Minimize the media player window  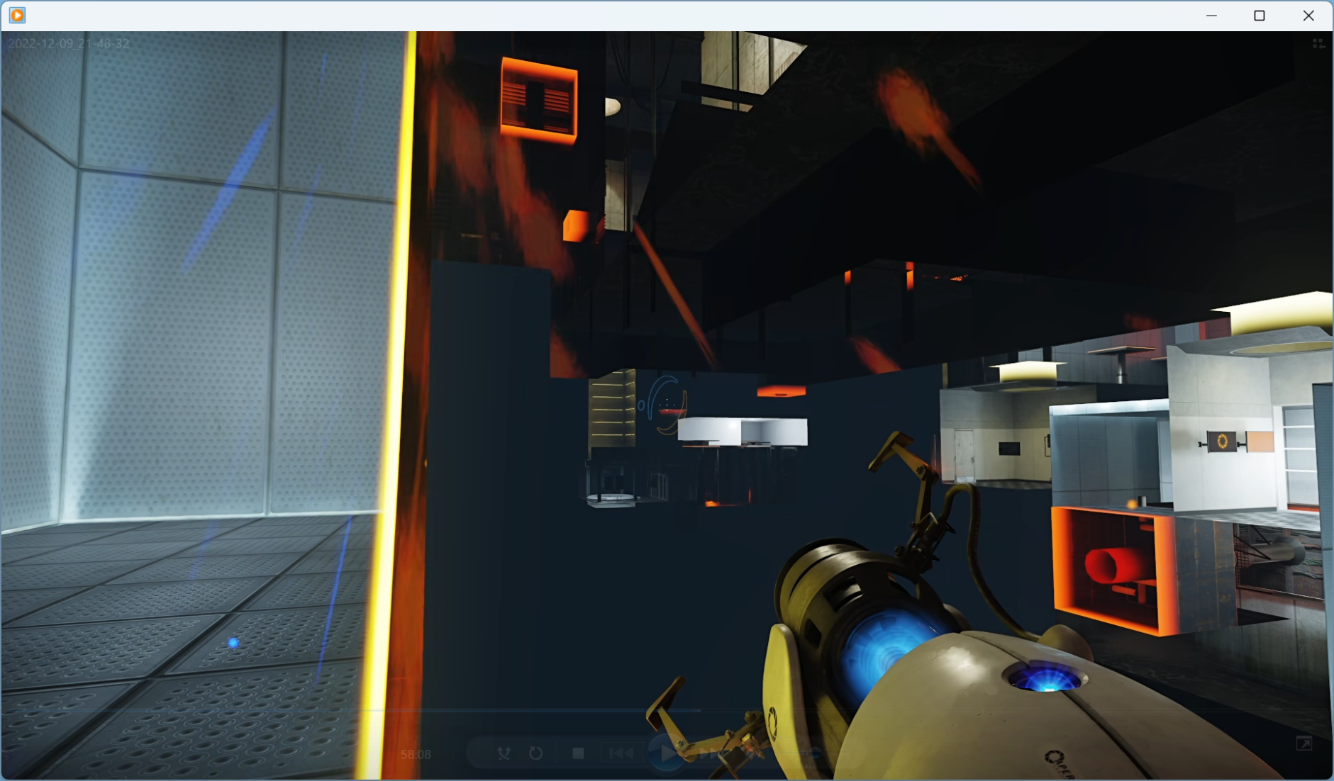tap(1211, 15)
